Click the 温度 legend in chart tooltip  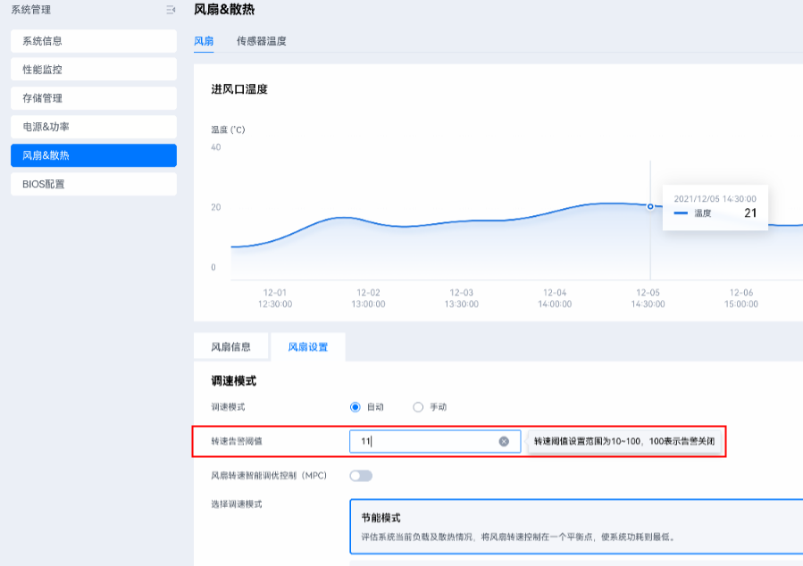694,213
